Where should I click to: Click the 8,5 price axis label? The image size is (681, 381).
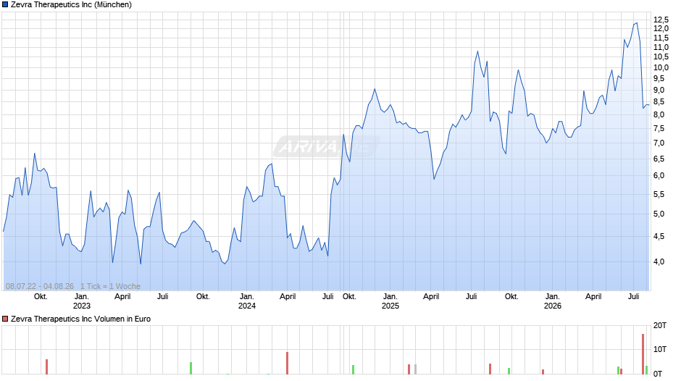(659, 102)
